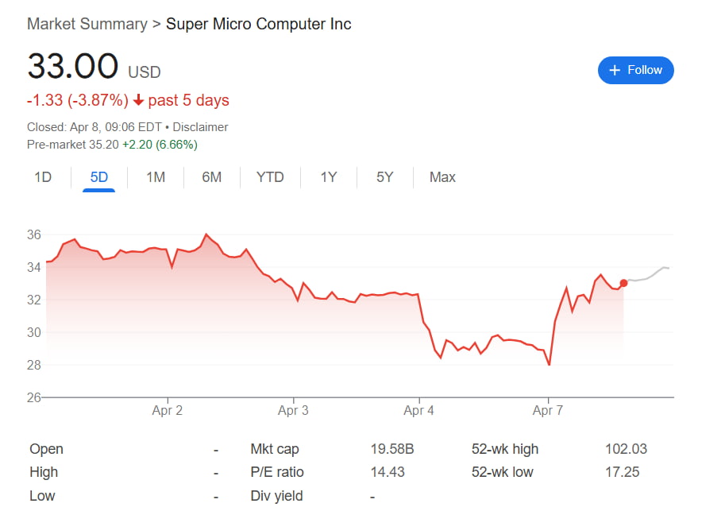Click the 52-wk high value 102.03

(x=626, y=449)
